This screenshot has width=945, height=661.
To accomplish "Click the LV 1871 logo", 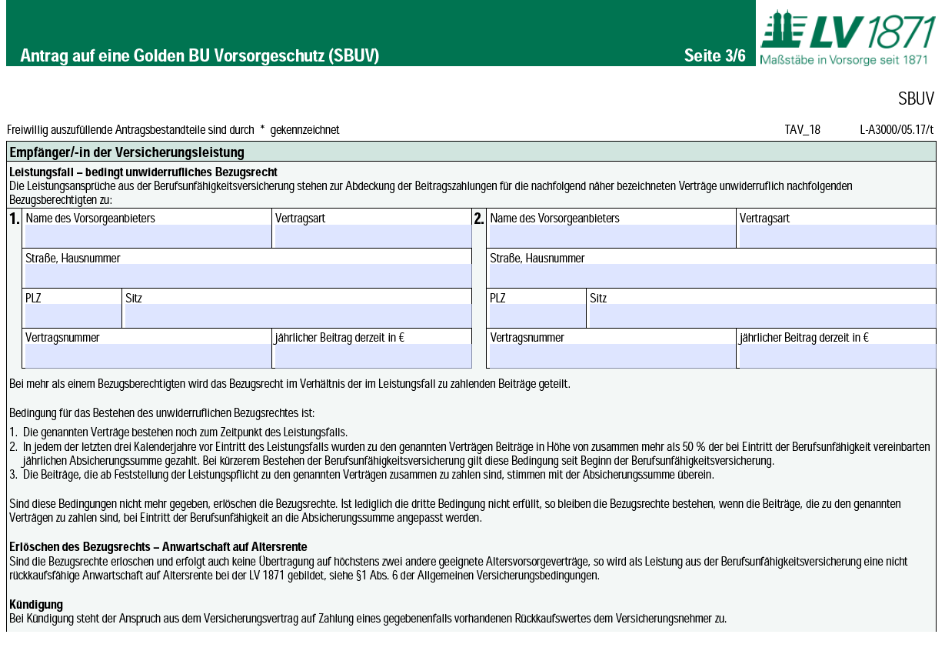I will (x=847, y=37).
